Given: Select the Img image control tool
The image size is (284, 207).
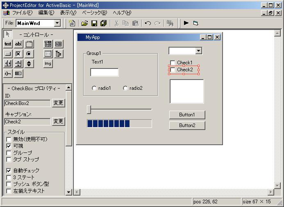Looking at the screenshot, I should point(48,64).
